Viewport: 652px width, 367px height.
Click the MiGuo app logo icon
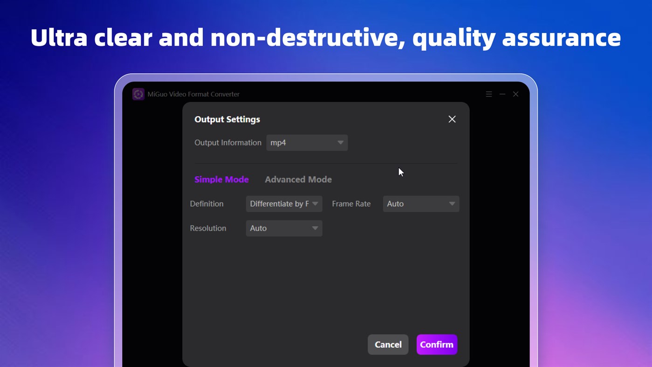[138, 94]
